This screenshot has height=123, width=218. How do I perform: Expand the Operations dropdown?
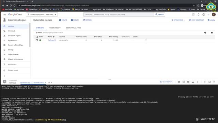coord(178,20)
